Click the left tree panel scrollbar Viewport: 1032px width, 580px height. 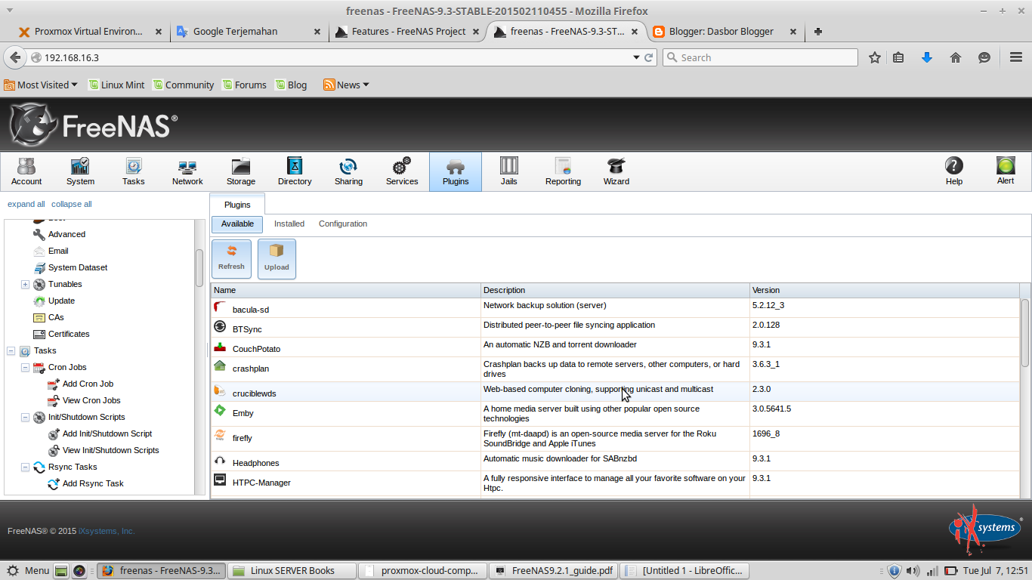199,268
